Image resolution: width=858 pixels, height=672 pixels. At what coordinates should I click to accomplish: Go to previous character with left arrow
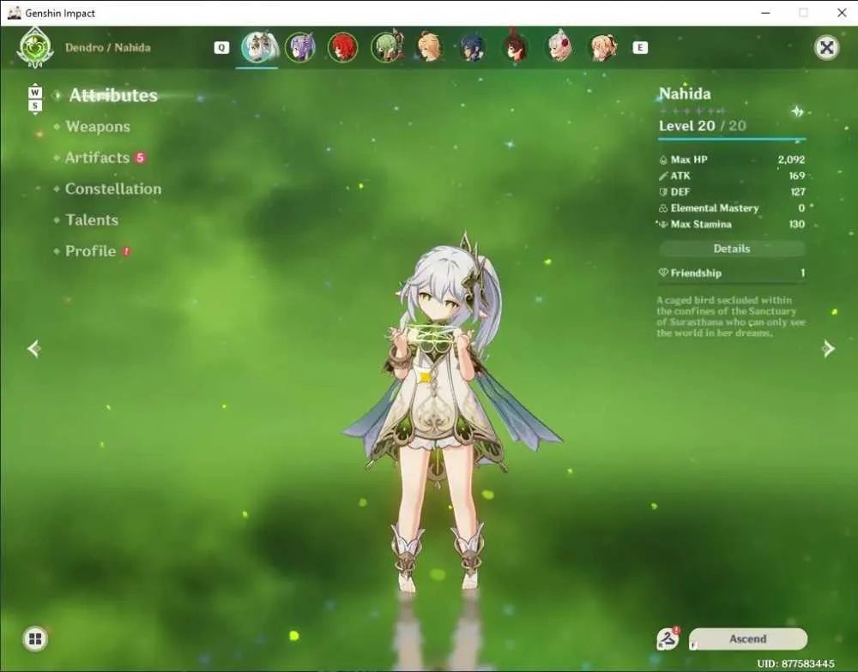[34, 348]
